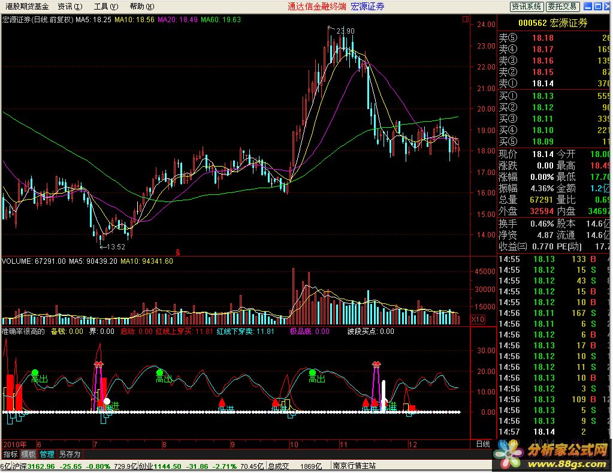Click the 振幅 4.36% value

[x=542, y=188]
